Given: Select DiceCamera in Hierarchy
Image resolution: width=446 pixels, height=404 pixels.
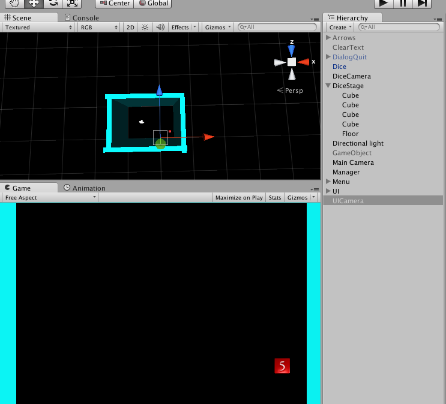Looking at the screenshot, I should 352,76.
